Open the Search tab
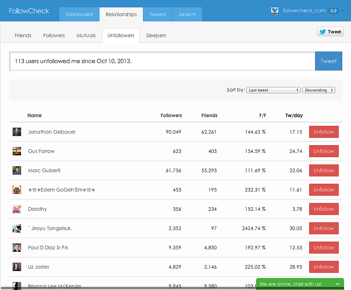The height and width of the screenshot is (290, 351). (187, 14)
